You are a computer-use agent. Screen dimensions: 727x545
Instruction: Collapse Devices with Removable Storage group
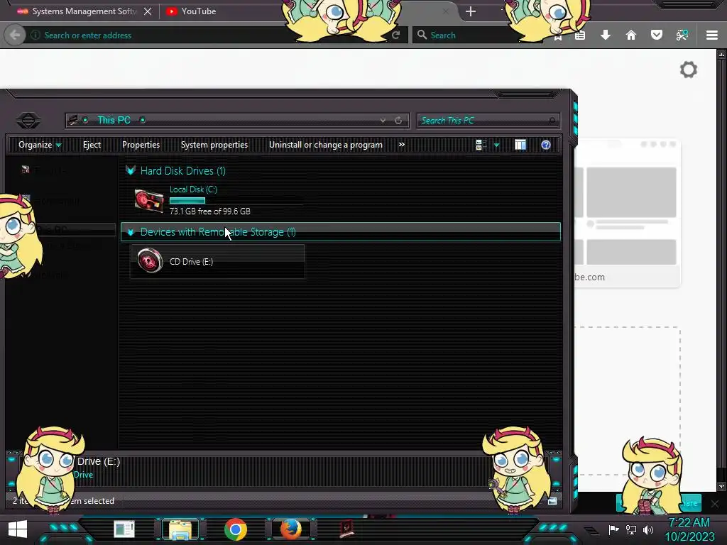(x=131, y=232)
